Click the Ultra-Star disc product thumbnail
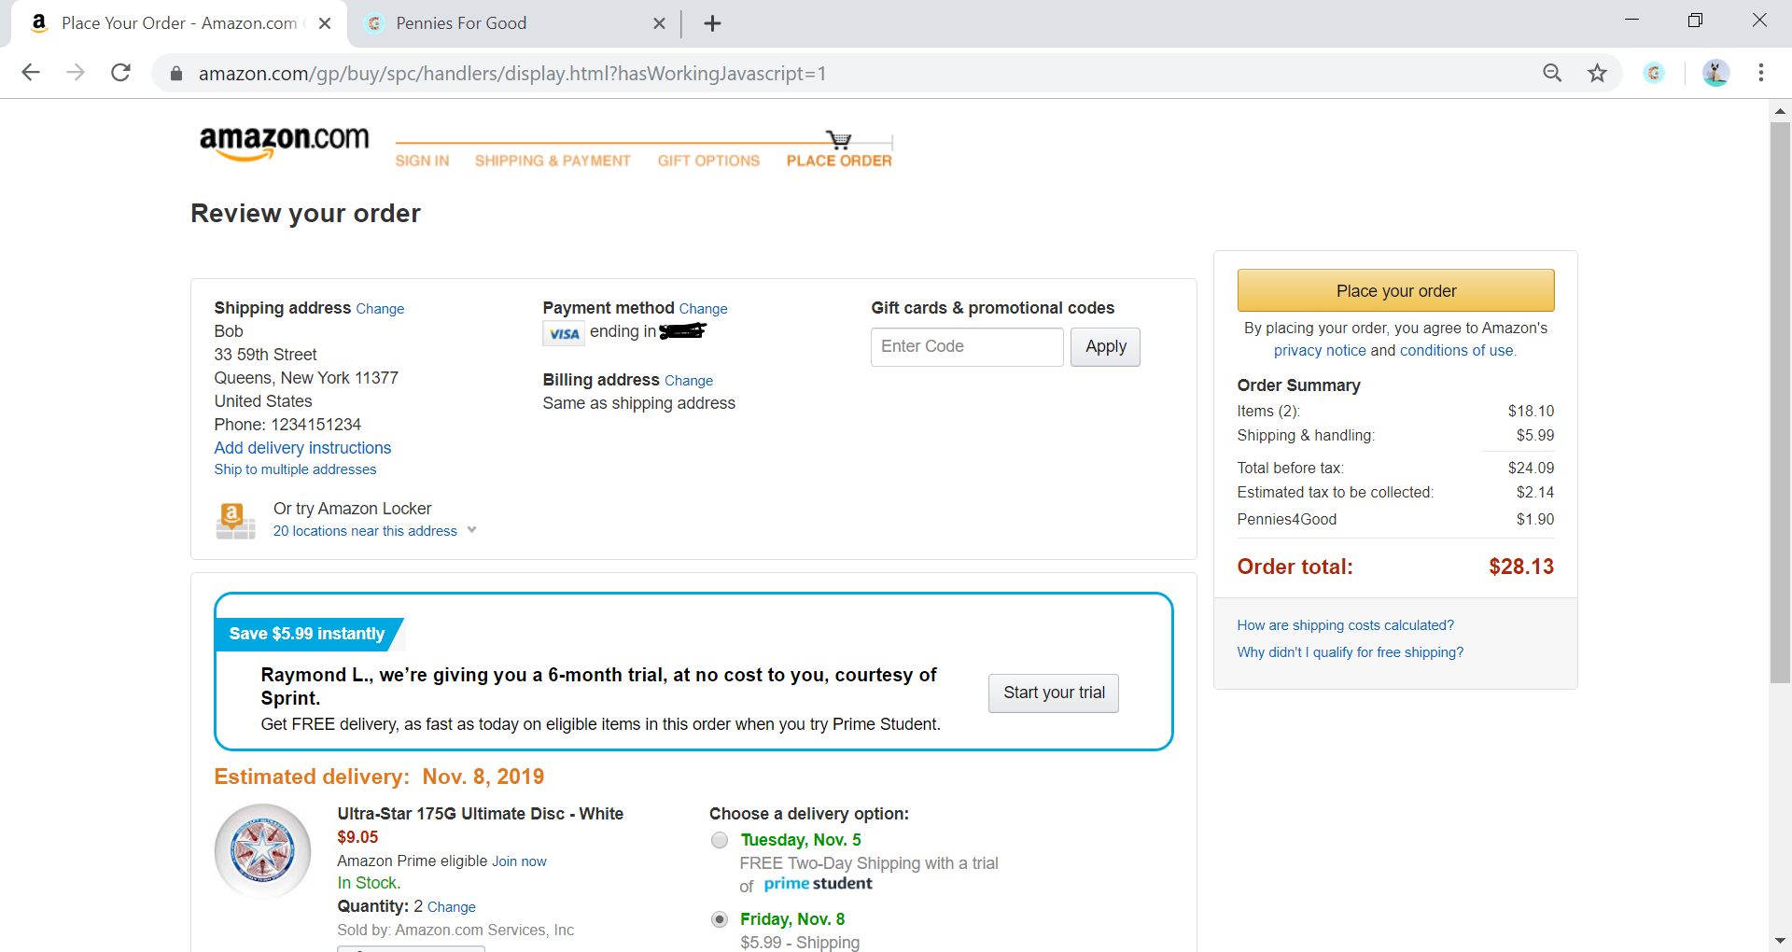The image size is (1792, 952). (x=263, y=850)
